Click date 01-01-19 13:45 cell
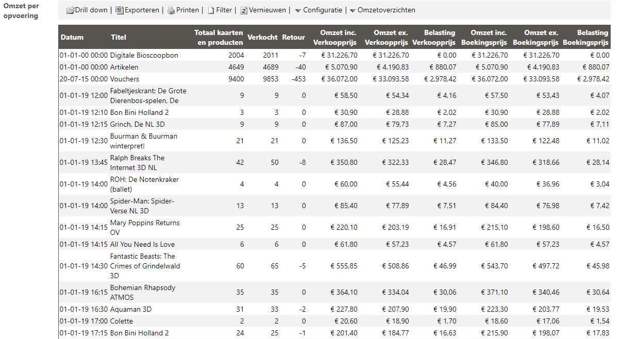The width and height of the screenshot is (621, 339). 83,162
